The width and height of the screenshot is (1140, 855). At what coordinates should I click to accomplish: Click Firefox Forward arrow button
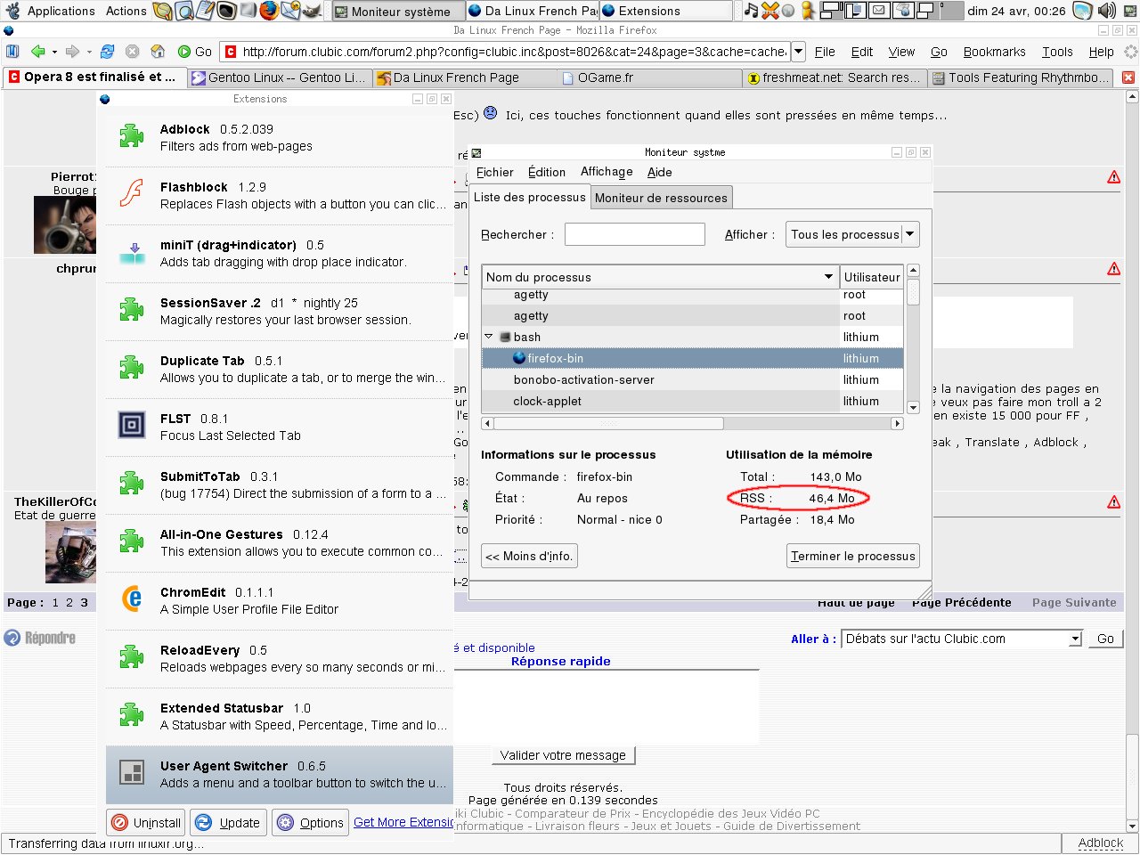[73, 52]
